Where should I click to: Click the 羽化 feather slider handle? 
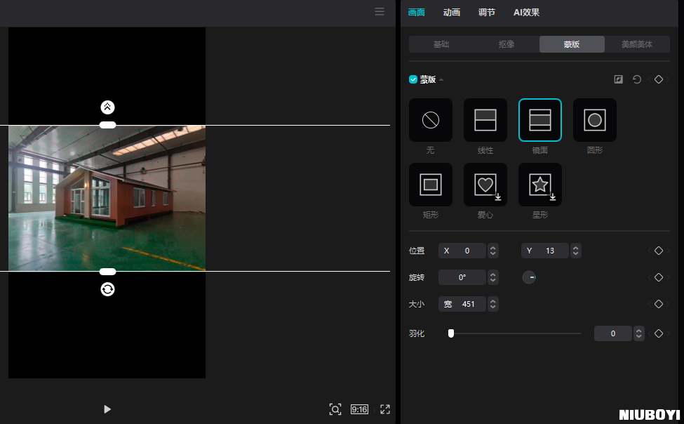[x=451, y=333]
